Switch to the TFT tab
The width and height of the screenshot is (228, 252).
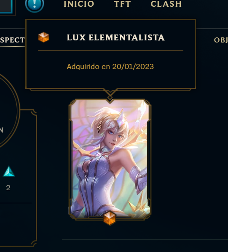point(122,4)
